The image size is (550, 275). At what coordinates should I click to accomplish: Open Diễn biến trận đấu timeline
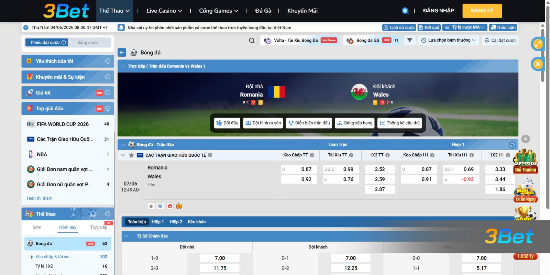[309, 123]
